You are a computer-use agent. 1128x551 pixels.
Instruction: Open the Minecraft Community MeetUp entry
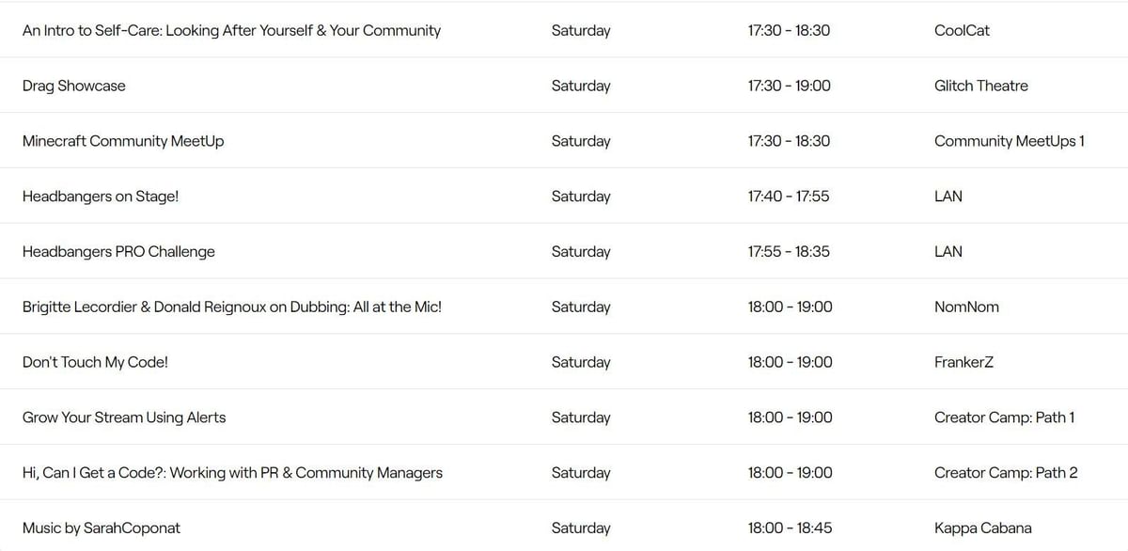(x=123, y=141)
